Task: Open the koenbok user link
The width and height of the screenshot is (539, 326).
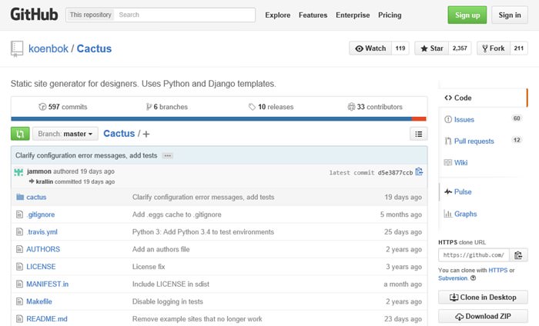Action: pyautogui.click(x=48, y=48)
